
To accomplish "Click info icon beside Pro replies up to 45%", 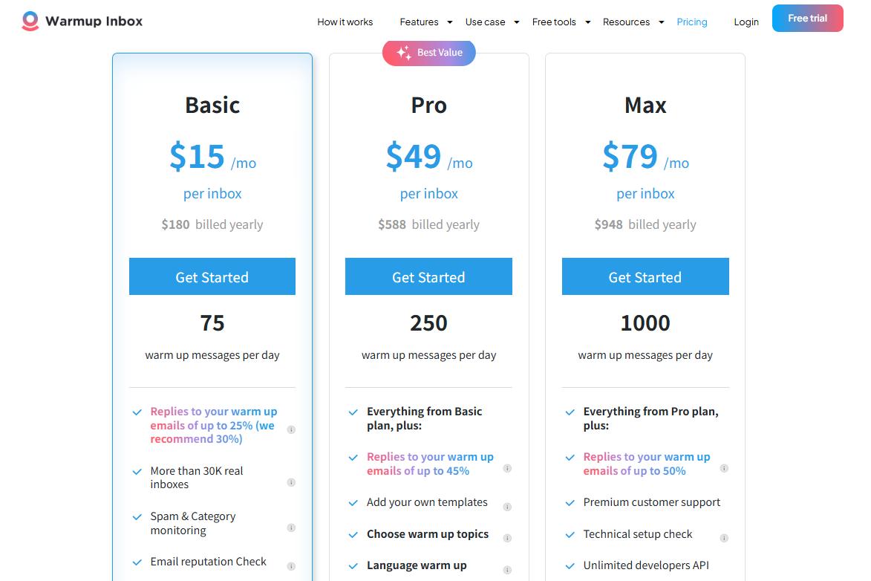I will [x=507, y=468].
